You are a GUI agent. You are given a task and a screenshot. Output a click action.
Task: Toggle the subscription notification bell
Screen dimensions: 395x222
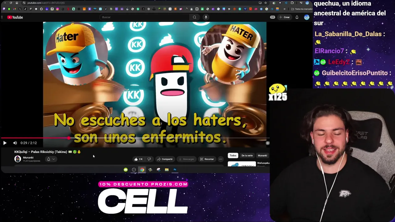tap(48, 159)
